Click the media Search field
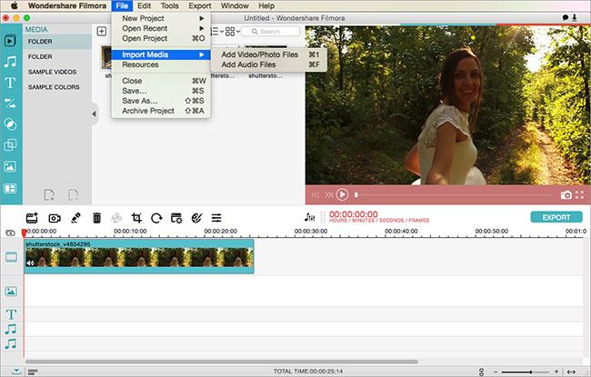 (270, 31)
